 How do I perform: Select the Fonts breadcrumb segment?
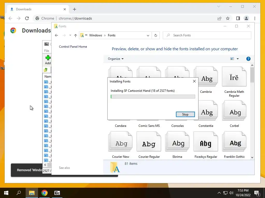click(112, 35)
